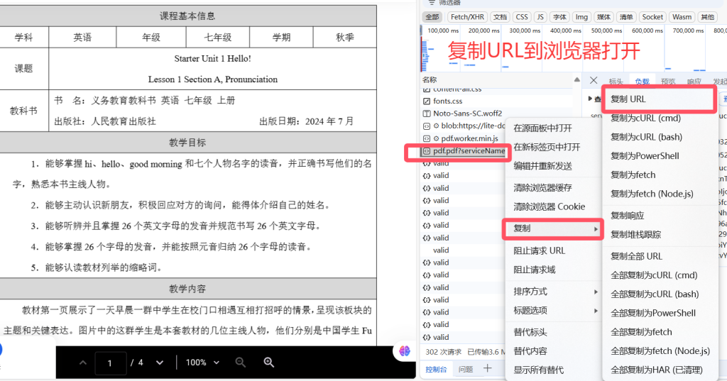The image size is (727, 381).
Task: Choose 复制为fetch option
Action: point(660,175)
